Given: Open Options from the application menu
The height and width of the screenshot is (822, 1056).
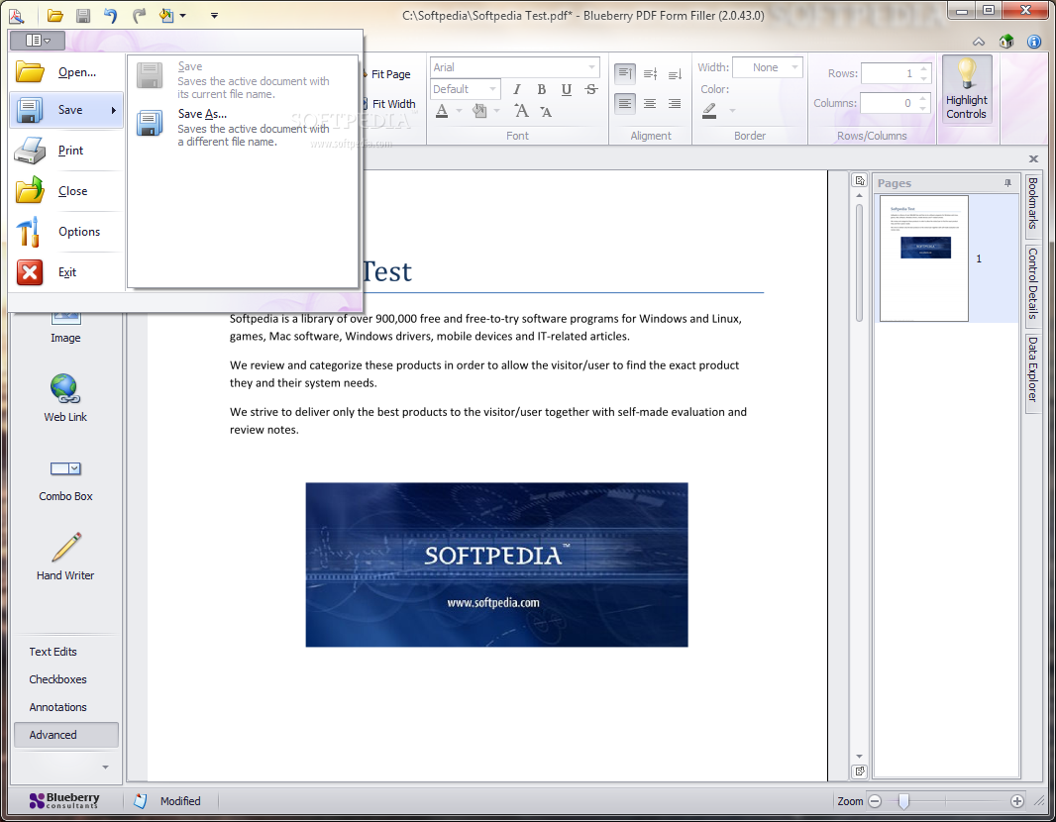Looking at the screenshot, I should pos(66,231).
